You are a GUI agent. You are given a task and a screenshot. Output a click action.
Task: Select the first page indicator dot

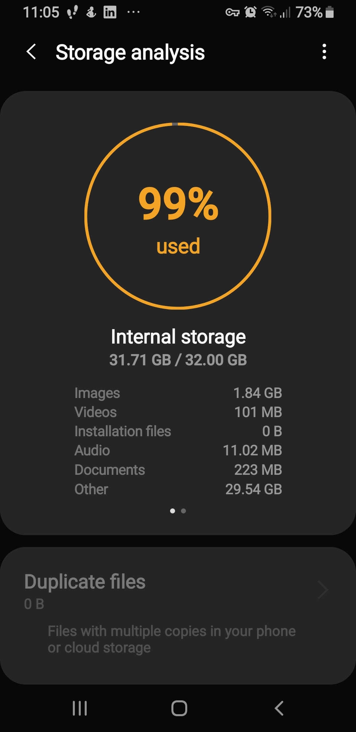pyautogui.click(x=172, y=511)
